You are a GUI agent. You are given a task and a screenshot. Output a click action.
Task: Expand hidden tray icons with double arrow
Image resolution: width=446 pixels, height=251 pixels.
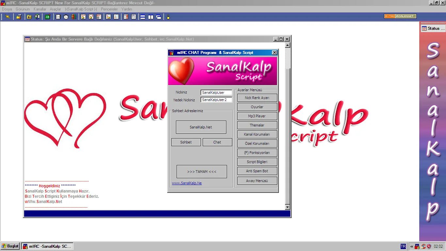pos(412,246)
